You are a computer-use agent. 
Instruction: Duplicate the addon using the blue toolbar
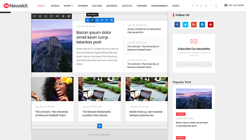[97, 20]
